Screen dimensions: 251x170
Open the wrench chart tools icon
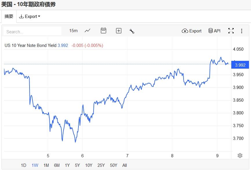[132, 31]
